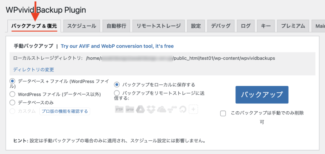
Task: Select the FTP remote storage icon
Action: (119, 109)
